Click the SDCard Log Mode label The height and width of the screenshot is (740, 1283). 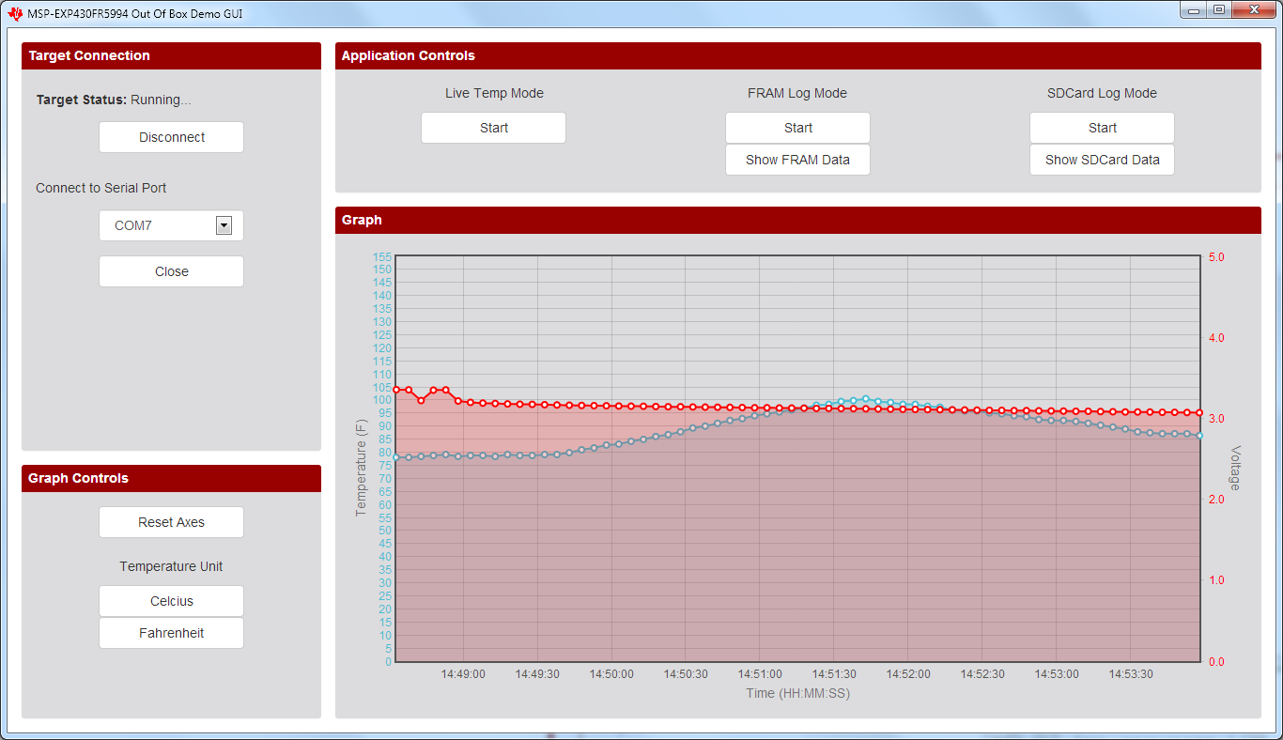point(1102,93)
